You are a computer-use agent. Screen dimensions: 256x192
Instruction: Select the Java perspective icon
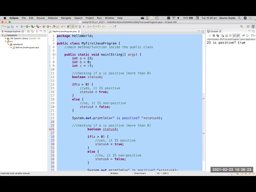tap(253, 27)
